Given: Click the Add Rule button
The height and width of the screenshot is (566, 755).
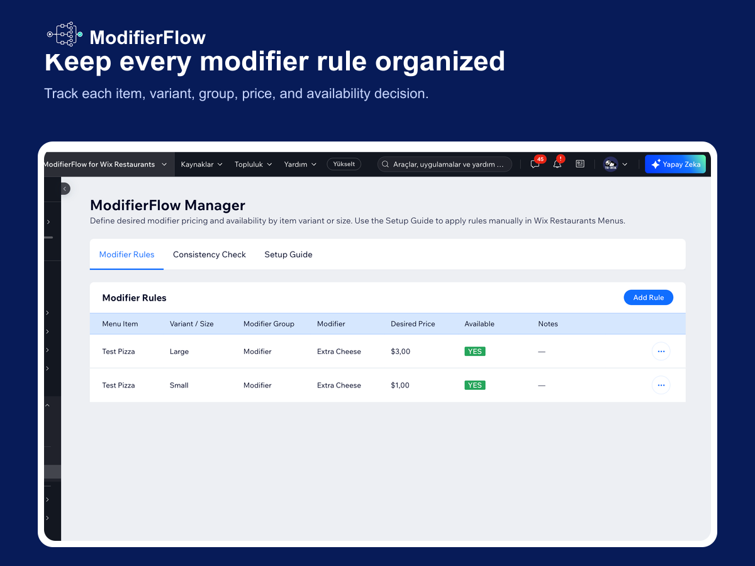Looking at the screenshot, I should pyautogui.click(x=649, y=297).
